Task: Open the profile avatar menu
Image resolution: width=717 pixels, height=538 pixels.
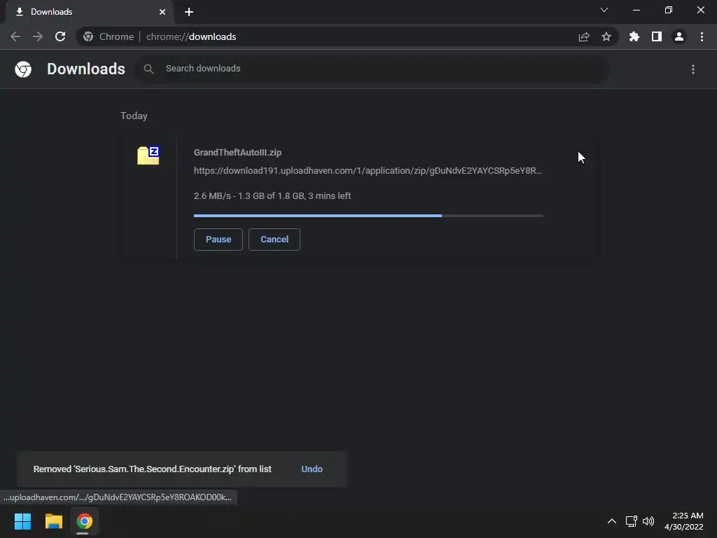Action: pyautogui.click(x=679, y=36)
